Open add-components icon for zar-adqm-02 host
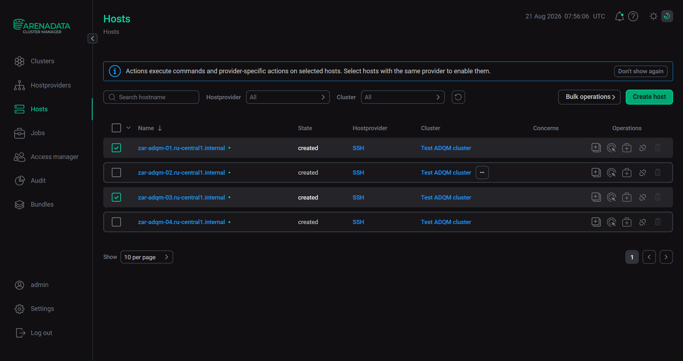The height and width of the screenshot is (361, 683). click(x=596, y=172)
